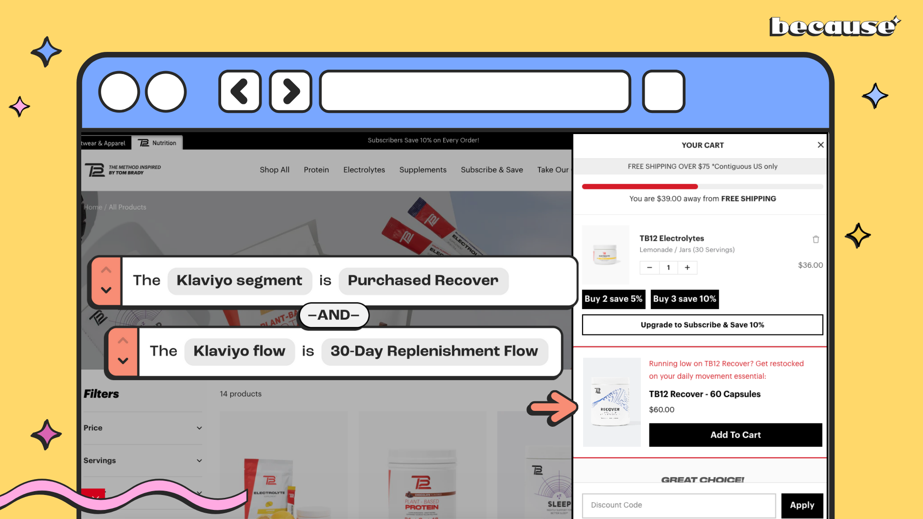Click the Discount Code input field

[678, 505]
